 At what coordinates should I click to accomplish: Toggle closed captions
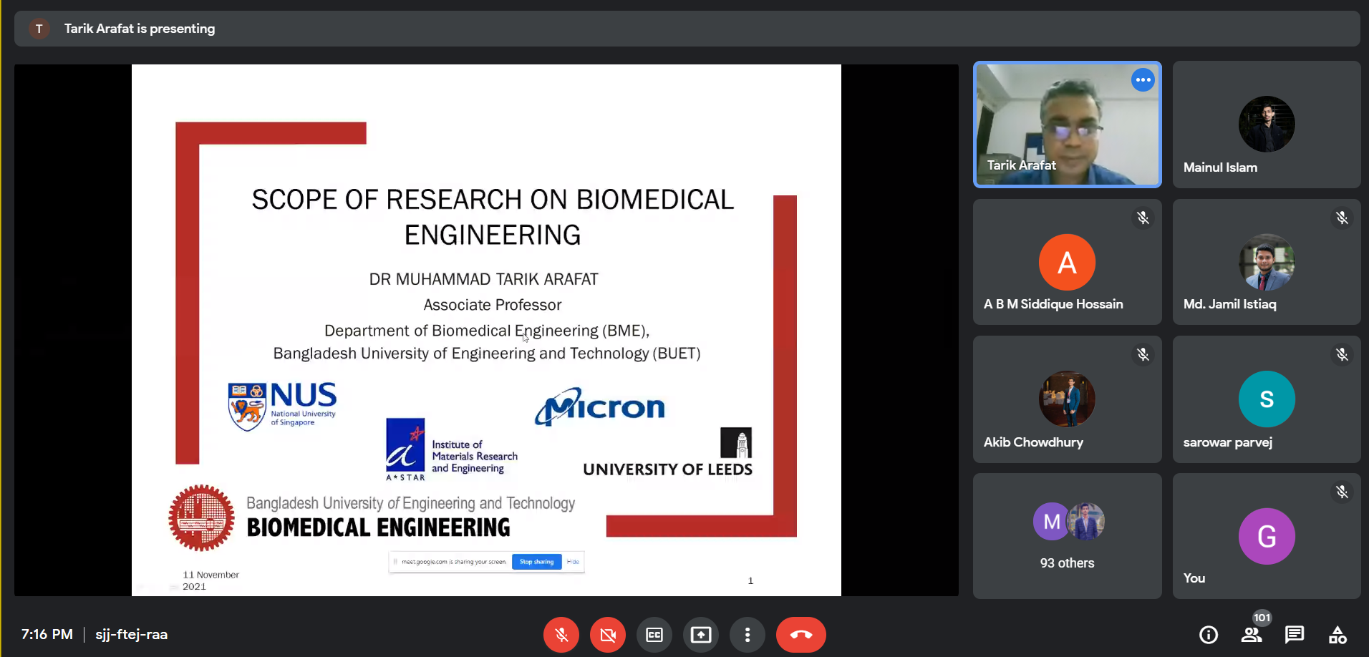[654, 635]
